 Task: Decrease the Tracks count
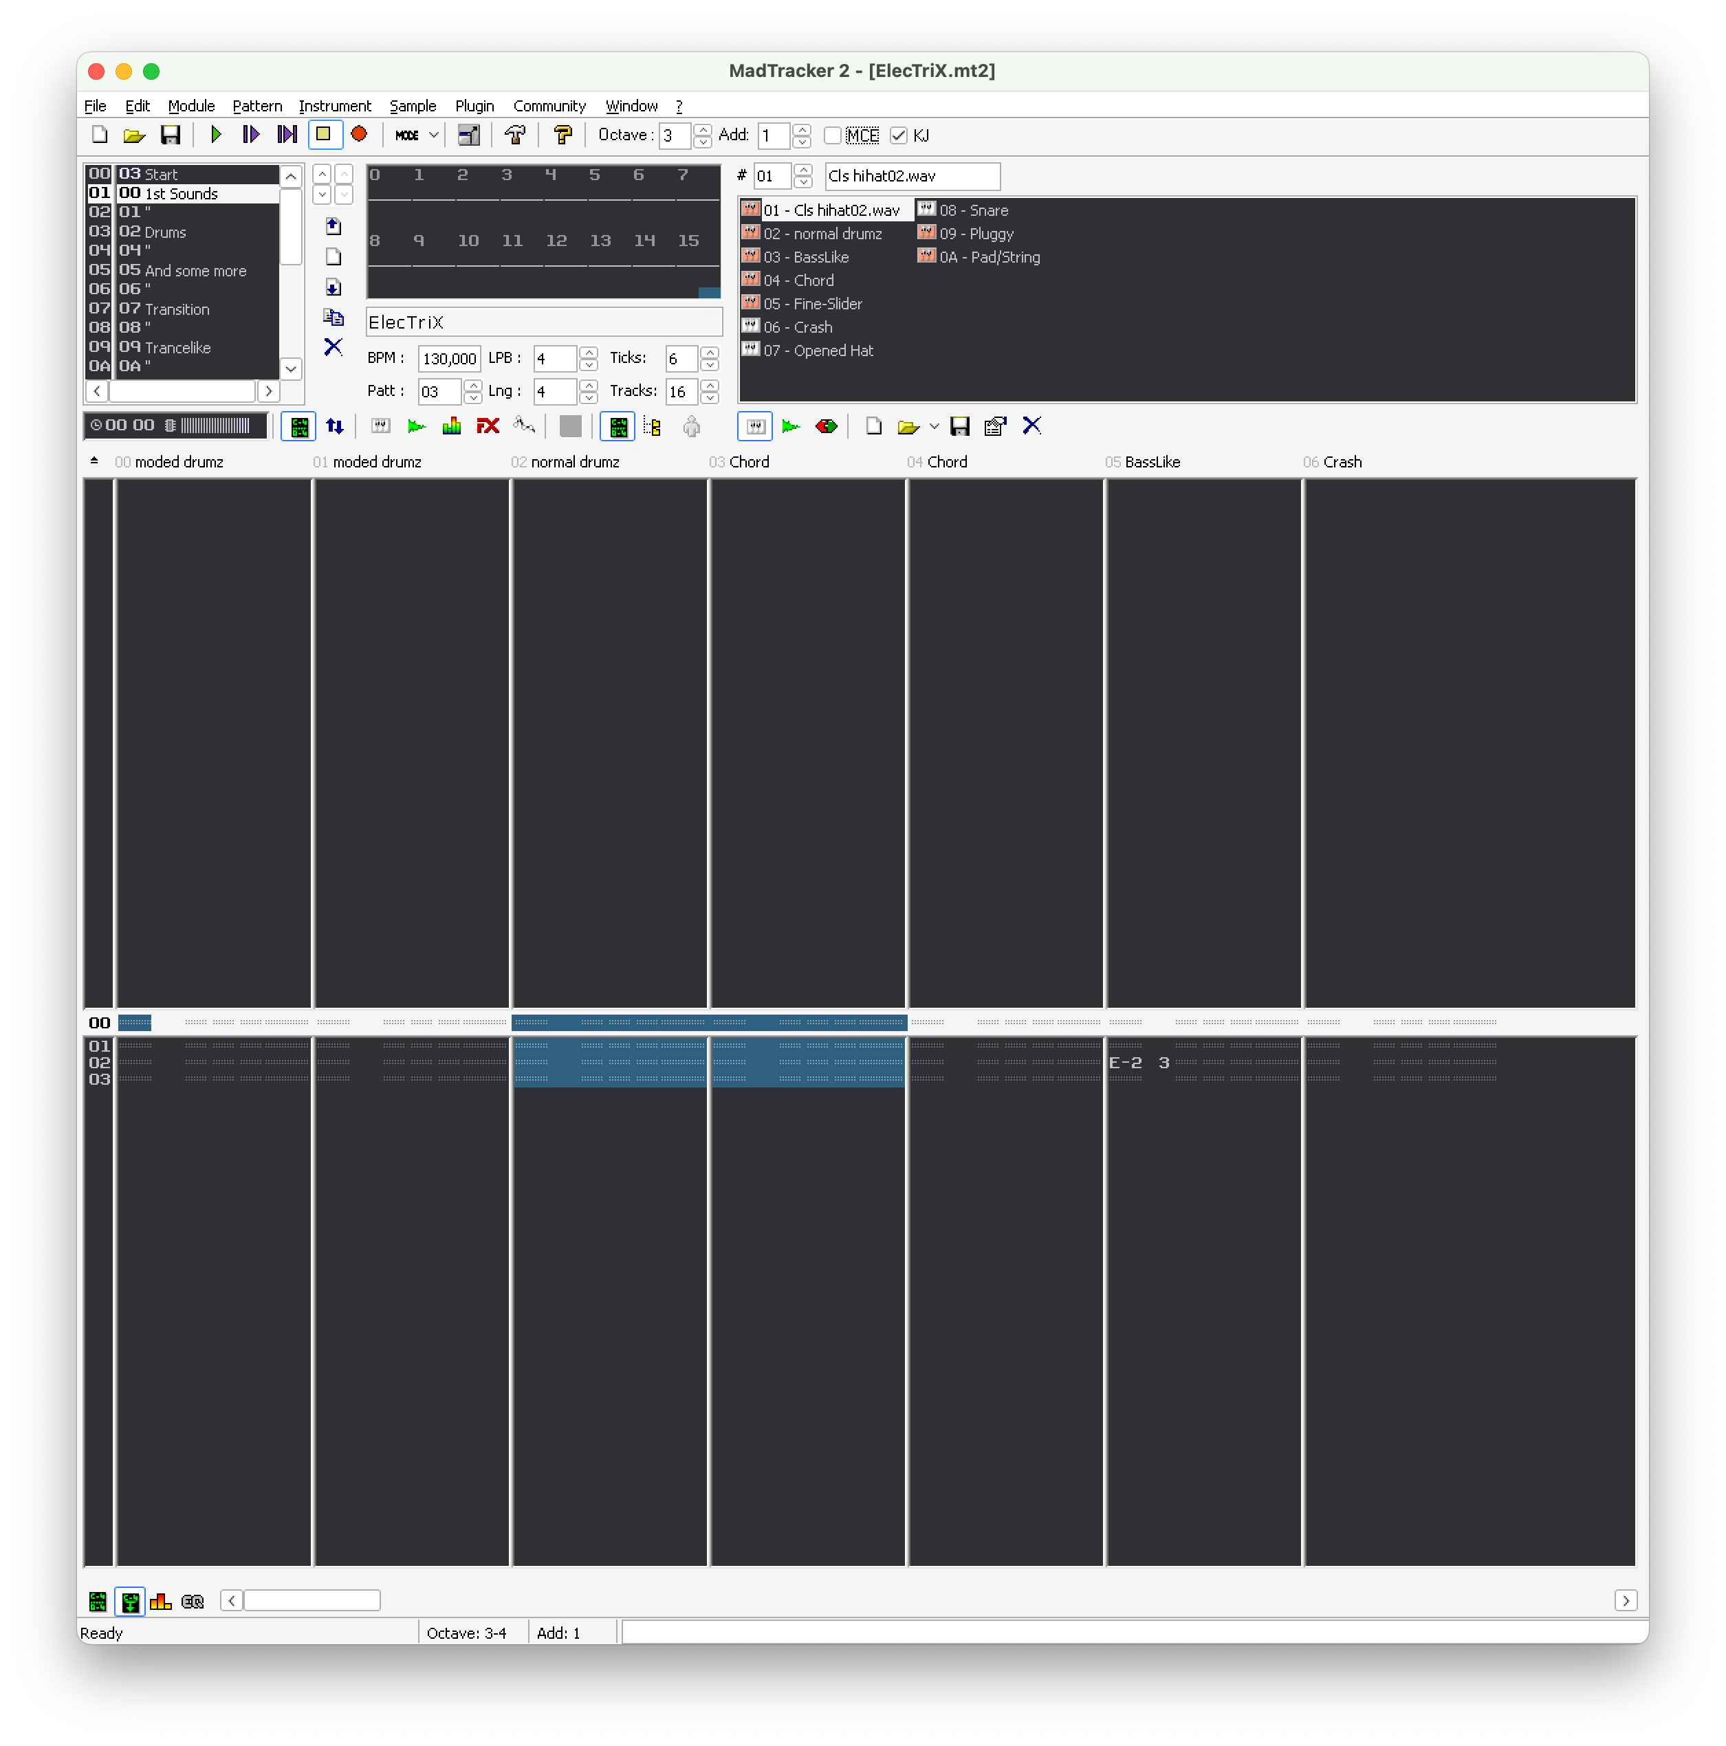[710, 397]
